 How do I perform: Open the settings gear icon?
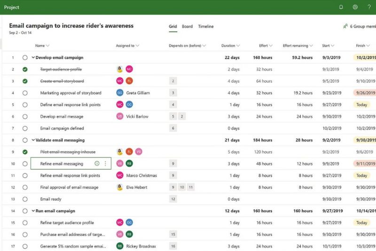(x=355, y=7)
